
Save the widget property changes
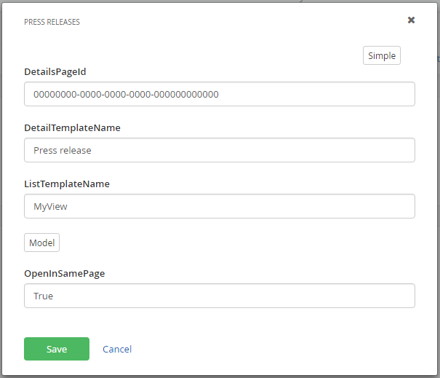[x=57, y=349]
